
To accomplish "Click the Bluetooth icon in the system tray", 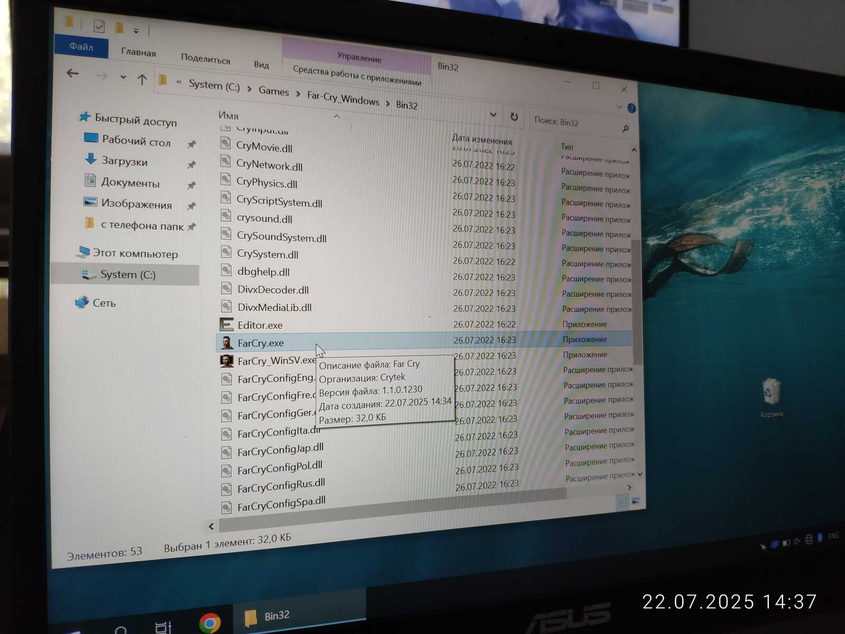I will [820, 538].
